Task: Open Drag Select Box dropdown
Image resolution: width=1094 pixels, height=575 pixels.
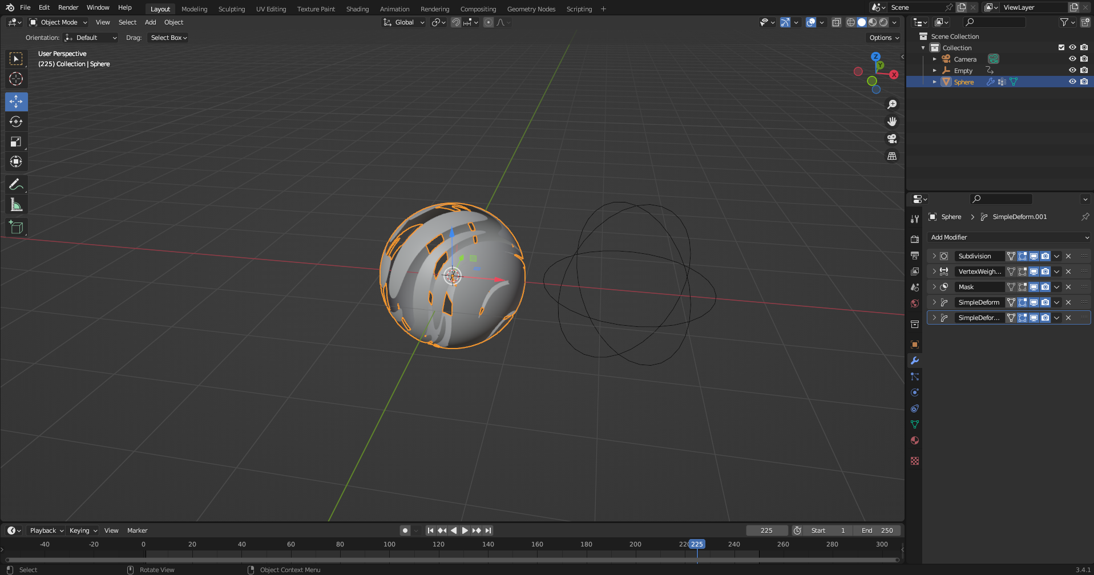Action: pos(169,38)
